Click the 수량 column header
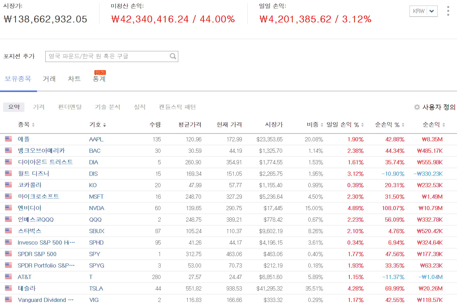 (x=155, y=124)
